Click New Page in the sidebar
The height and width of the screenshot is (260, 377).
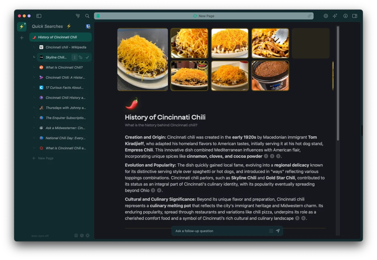click(x=46, y=158)
